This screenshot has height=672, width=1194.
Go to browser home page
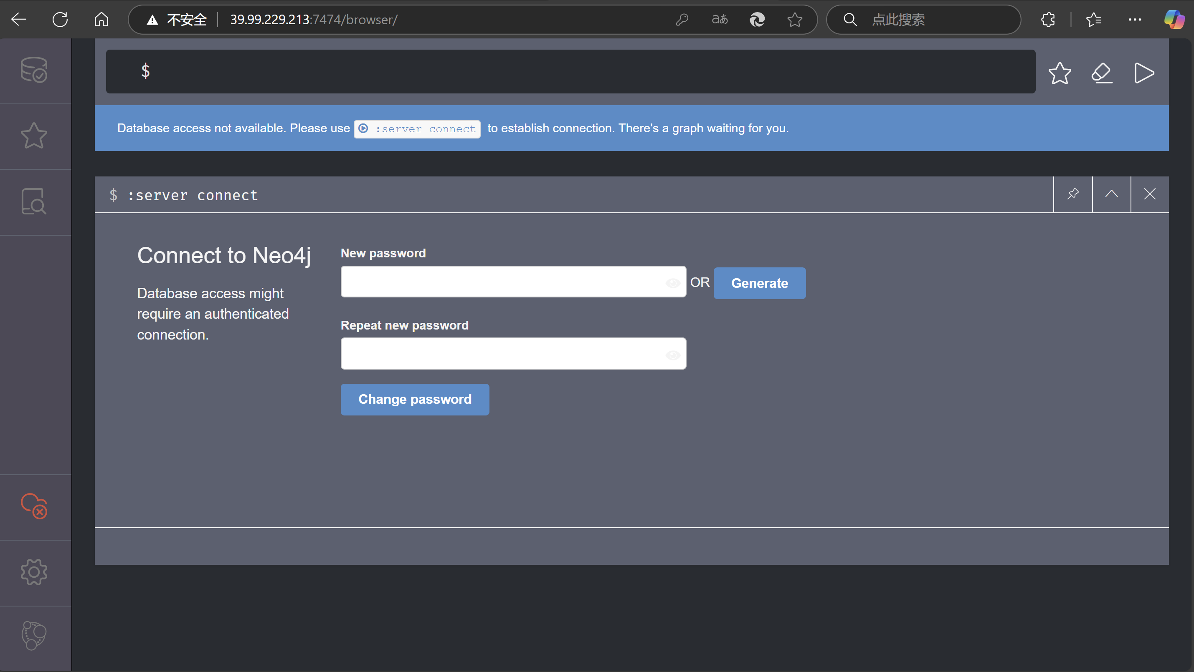pyautogui.click(x=101, y=20)
